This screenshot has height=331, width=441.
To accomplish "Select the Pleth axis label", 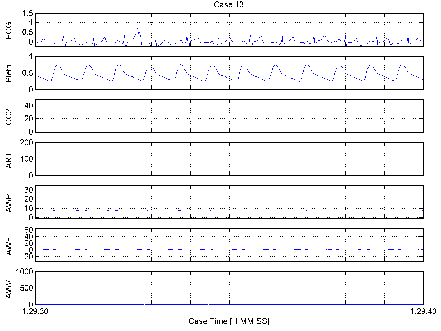I will pyautogui.click(x=9, y=73).
